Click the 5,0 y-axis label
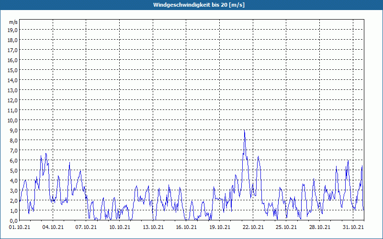383x239 pixels. point(14,171)
